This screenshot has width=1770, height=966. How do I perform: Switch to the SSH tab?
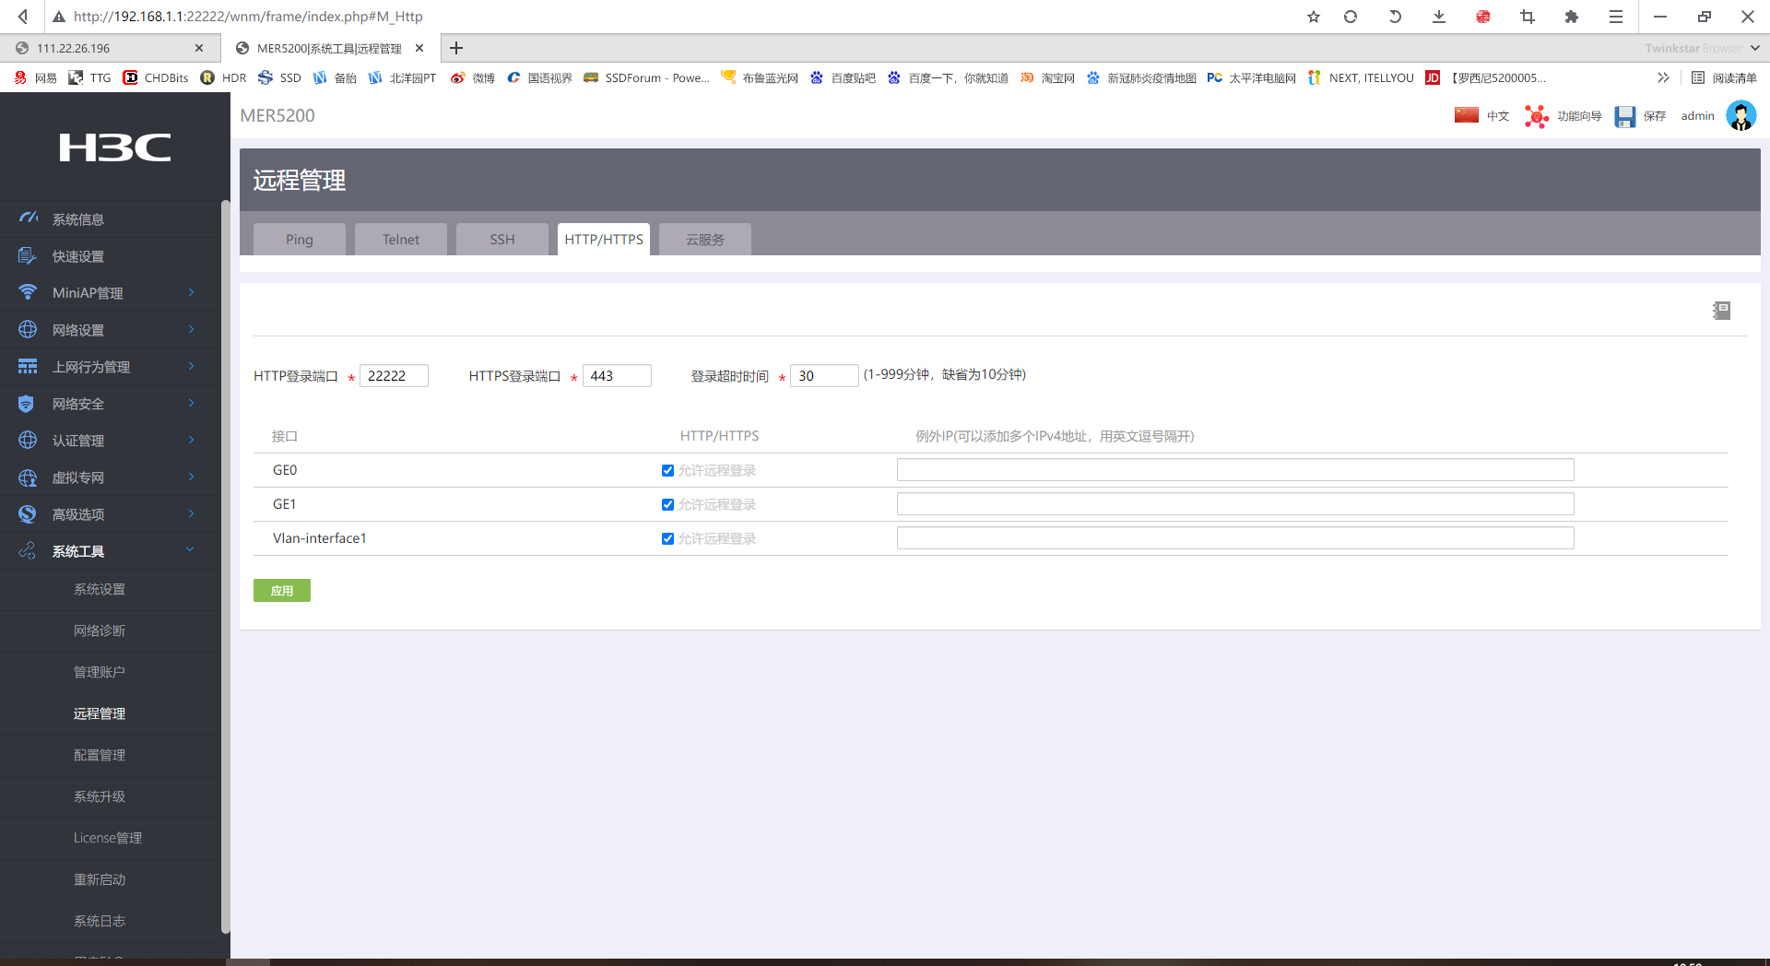[x=502, y=240]
